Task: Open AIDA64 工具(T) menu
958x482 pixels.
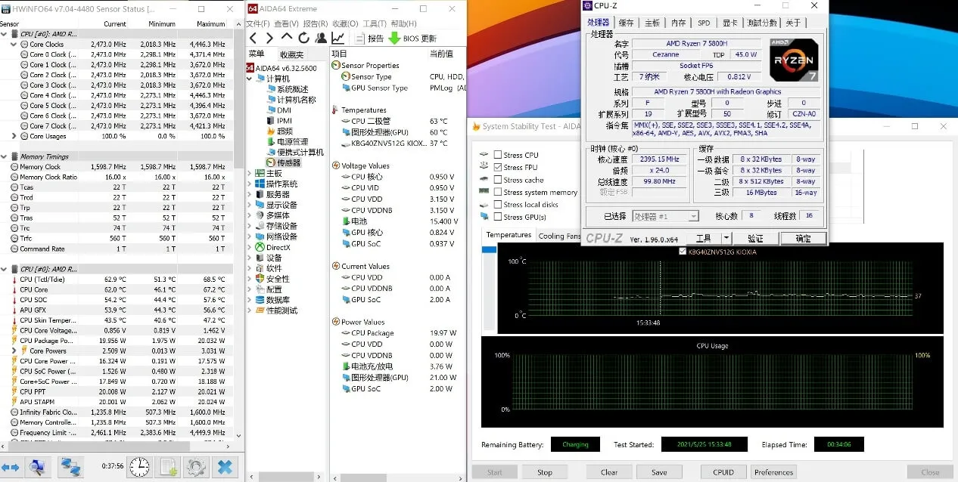Action: tap(375, 24)
